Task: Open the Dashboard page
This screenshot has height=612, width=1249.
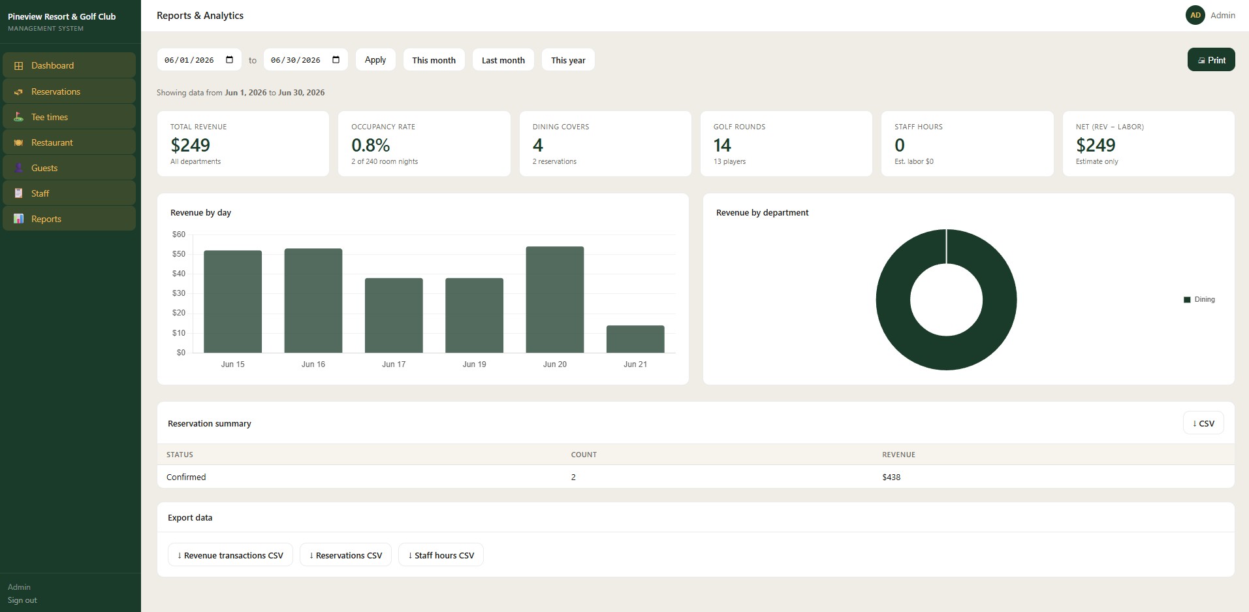Action: click(x=69, y=65)
